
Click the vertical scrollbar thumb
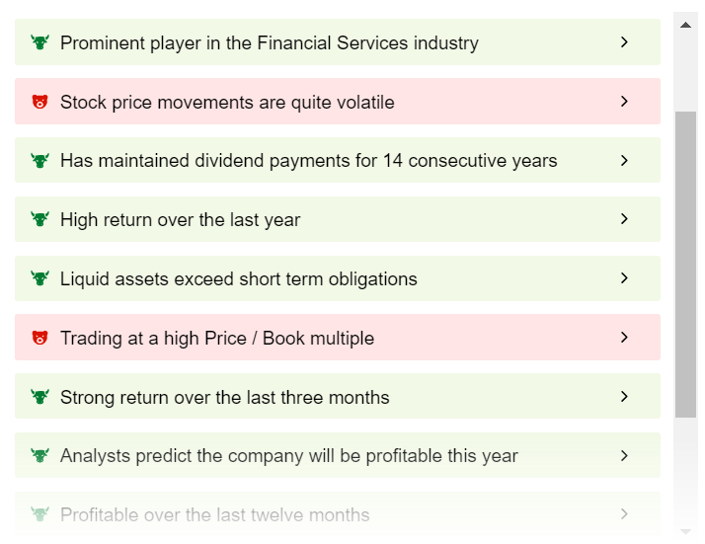click(686, 264)
